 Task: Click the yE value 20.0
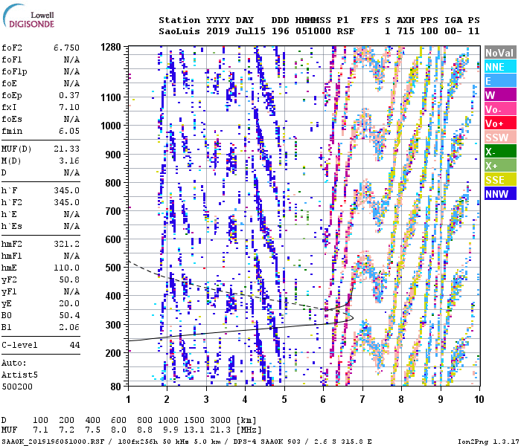[69, 303]
